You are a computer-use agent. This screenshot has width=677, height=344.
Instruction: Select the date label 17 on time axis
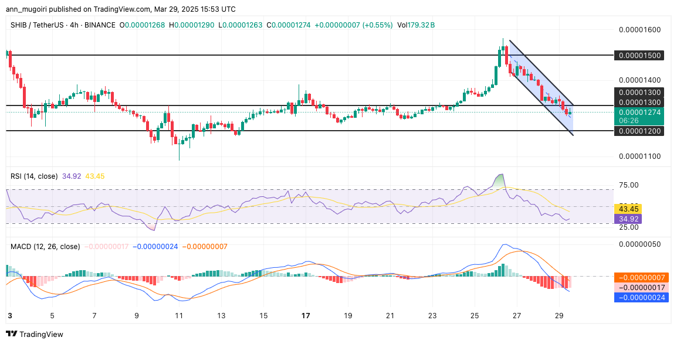(x=306, y=314)
